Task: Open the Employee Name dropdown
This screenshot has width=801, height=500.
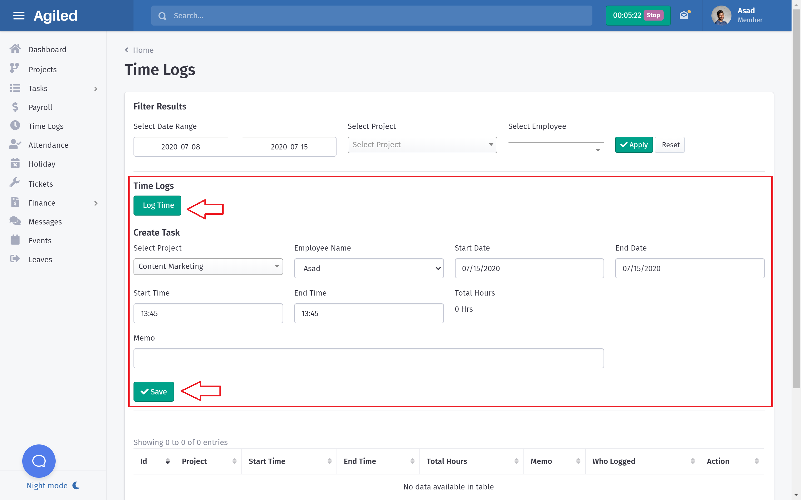Action: click(369, 268)
